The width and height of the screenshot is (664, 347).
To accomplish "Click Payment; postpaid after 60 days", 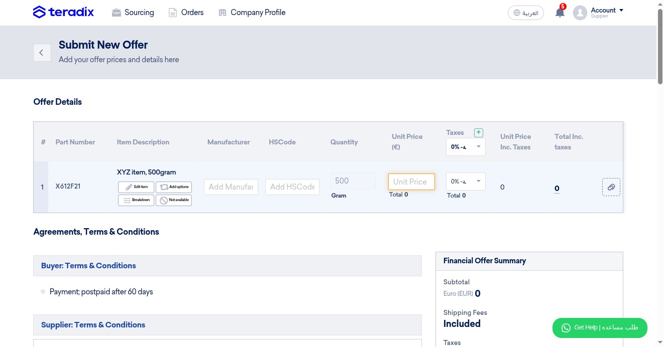I will tap(101, 292).
